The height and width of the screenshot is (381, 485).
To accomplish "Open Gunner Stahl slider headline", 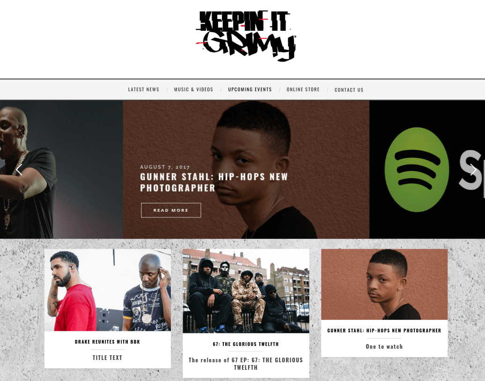I will pos(214,182).
